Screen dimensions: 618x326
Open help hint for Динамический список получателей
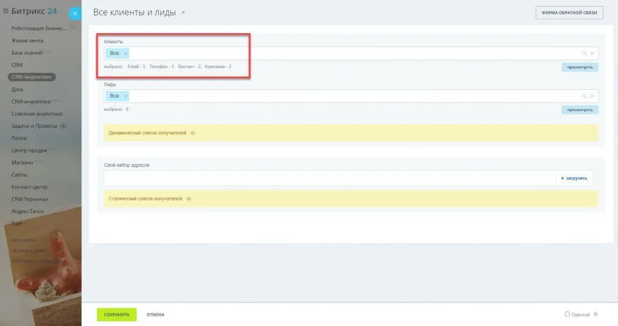coord(193,133)
